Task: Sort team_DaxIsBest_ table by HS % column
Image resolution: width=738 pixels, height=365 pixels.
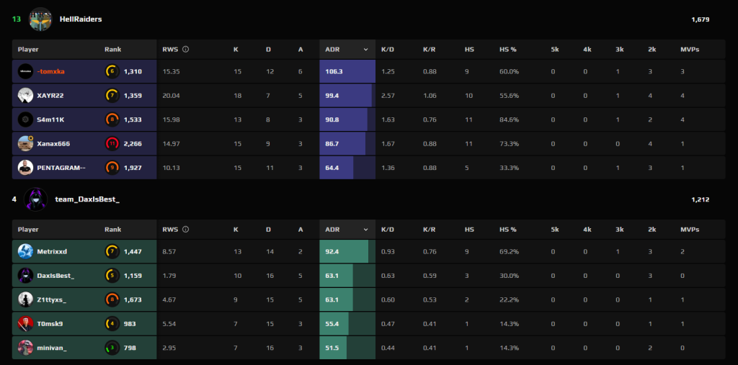Action: (x=508, y=230)
